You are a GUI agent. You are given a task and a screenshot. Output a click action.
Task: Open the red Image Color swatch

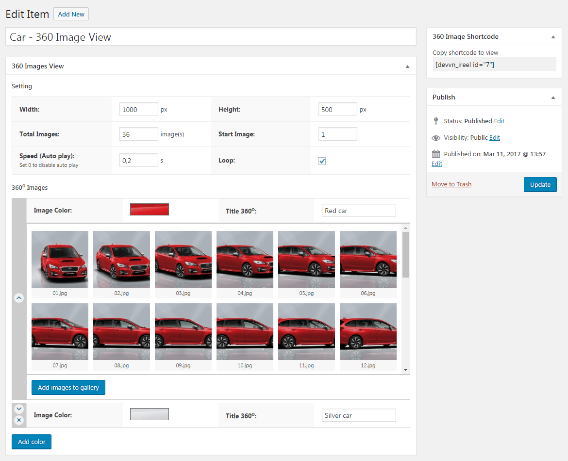[x=150, y=210]
